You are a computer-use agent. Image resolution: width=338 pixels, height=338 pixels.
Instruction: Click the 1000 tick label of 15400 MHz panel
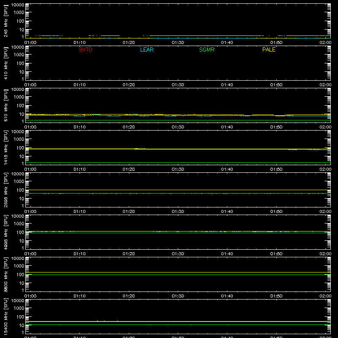pyautogui.click(x=19, y=308)
